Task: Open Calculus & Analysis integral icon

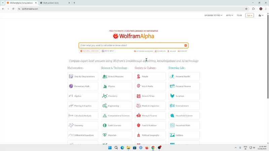Action: [x=71, y=115]
